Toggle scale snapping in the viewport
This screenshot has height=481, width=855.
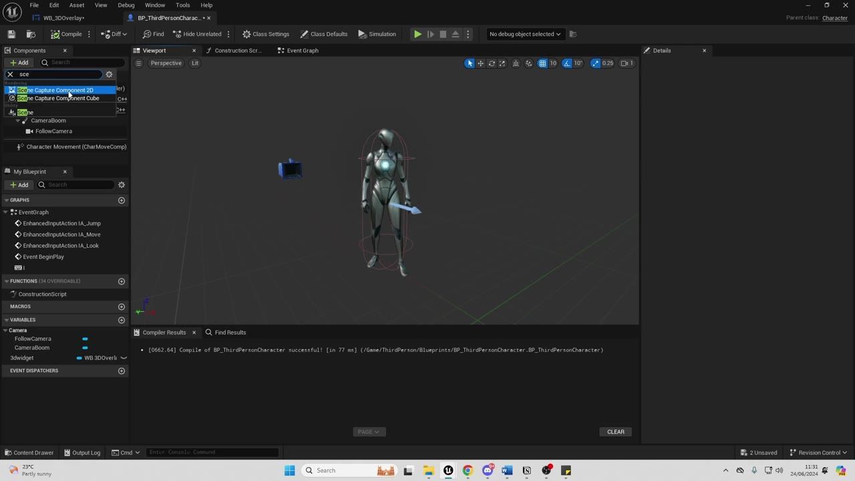(595, 63)
